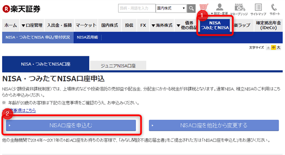The image size is (285, 155).
Task: Set text size to large (大)
Action: click(278, 48)
